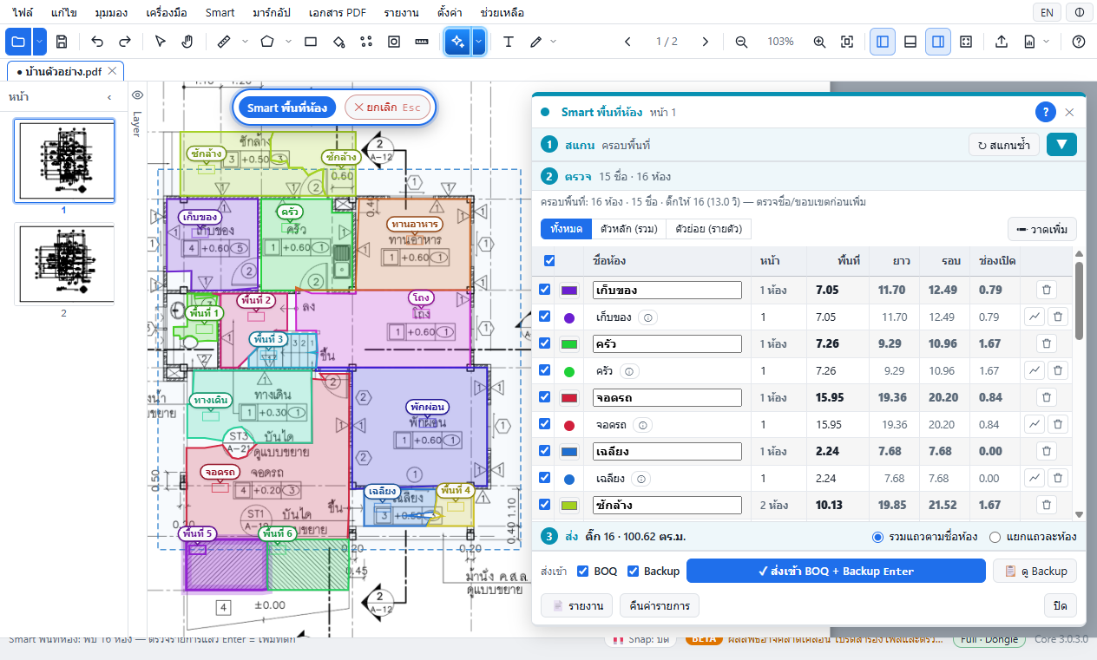Open the Smart menu
The image size is (1097, 660).
click(x=220, y=12)
